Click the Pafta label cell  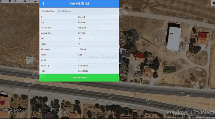[x=58, y=71]
